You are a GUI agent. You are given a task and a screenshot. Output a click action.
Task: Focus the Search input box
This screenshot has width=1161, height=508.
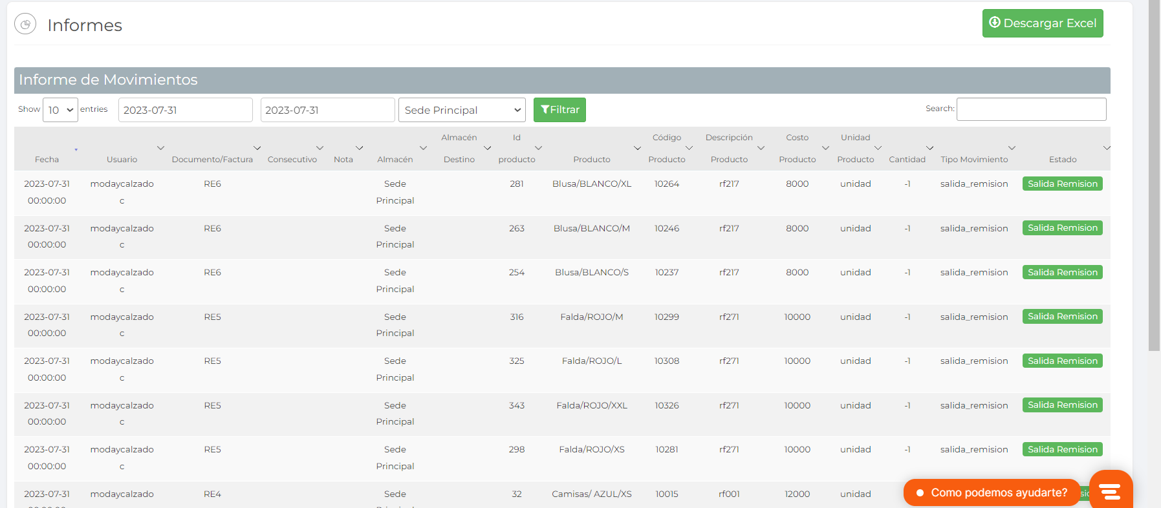(x=1032, y=109)
